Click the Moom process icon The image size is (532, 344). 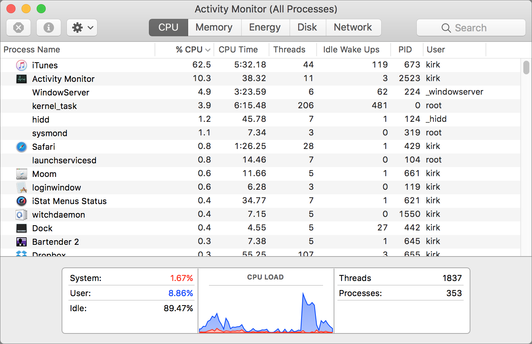[22, 174]
